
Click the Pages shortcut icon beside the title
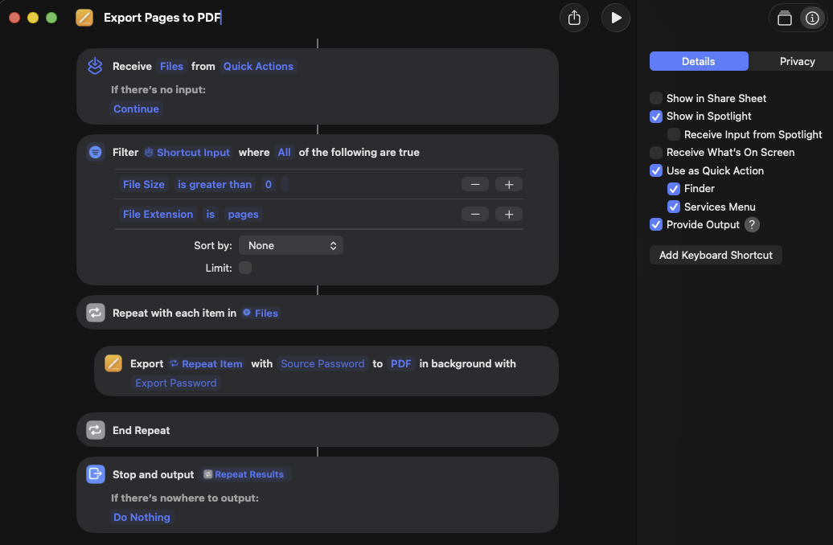84,18
